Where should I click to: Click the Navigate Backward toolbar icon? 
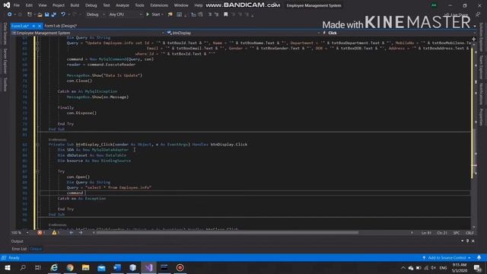pos(10,14)
